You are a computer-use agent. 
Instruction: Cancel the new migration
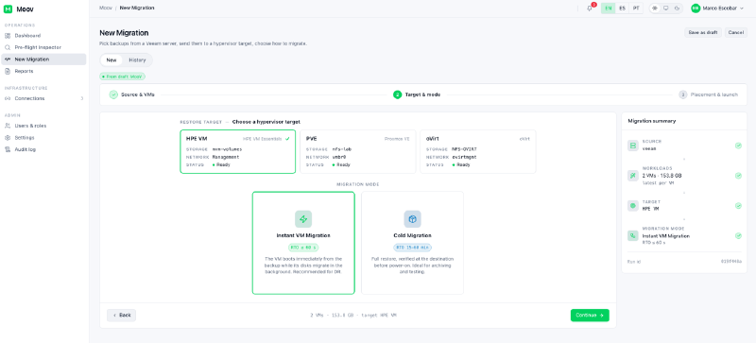pyautogui.click(x=736, y=32)
